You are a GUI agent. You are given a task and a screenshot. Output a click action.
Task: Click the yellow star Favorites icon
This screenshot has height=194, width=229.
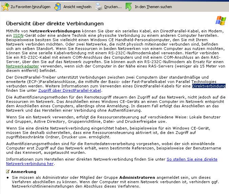point(5,7)
